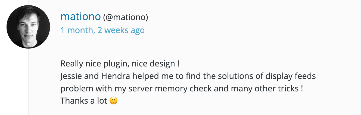Click the 'Thanks a lot' text
The image size is (361, 115).
click(x=84, y=101)
